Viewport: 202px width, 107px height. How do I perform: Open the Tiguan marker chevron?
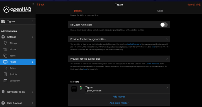click(167, 88)
